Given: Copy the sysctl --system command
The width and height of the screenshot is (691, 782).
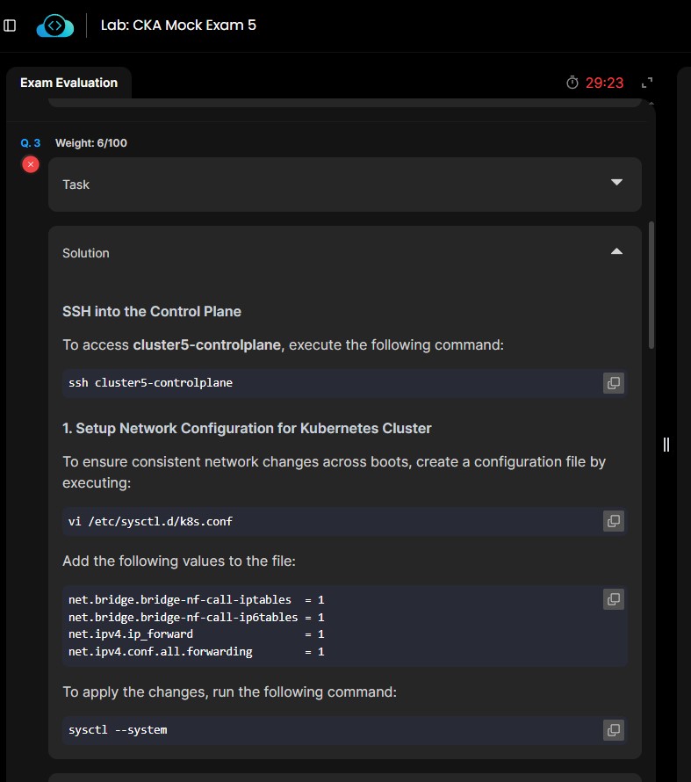Looking at the screenshot, I should tap(613, 730).
